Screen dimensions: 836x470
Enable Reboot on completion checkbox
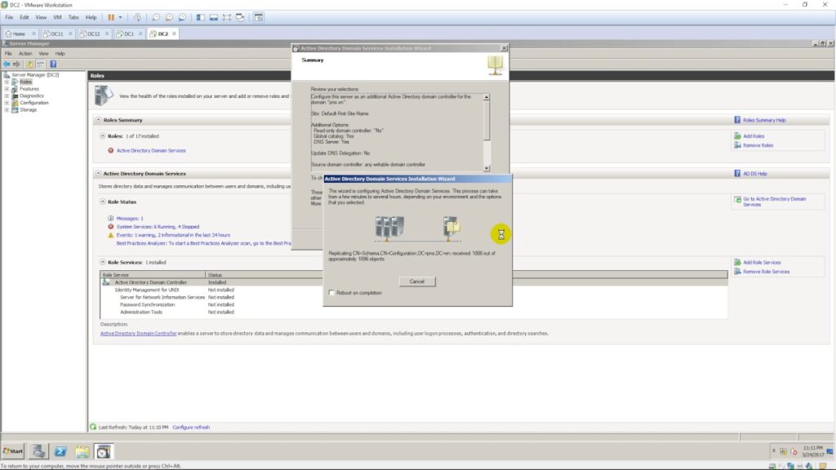pos(331,293)
